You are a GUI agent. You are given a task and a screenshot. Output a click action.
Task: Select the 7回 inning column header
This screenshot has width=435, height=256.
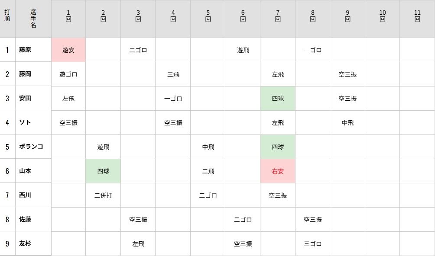point(278,16)
